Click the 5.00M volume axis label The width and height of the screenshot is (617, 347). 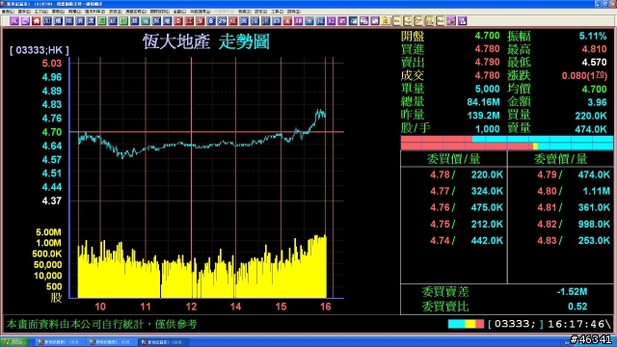48,232
